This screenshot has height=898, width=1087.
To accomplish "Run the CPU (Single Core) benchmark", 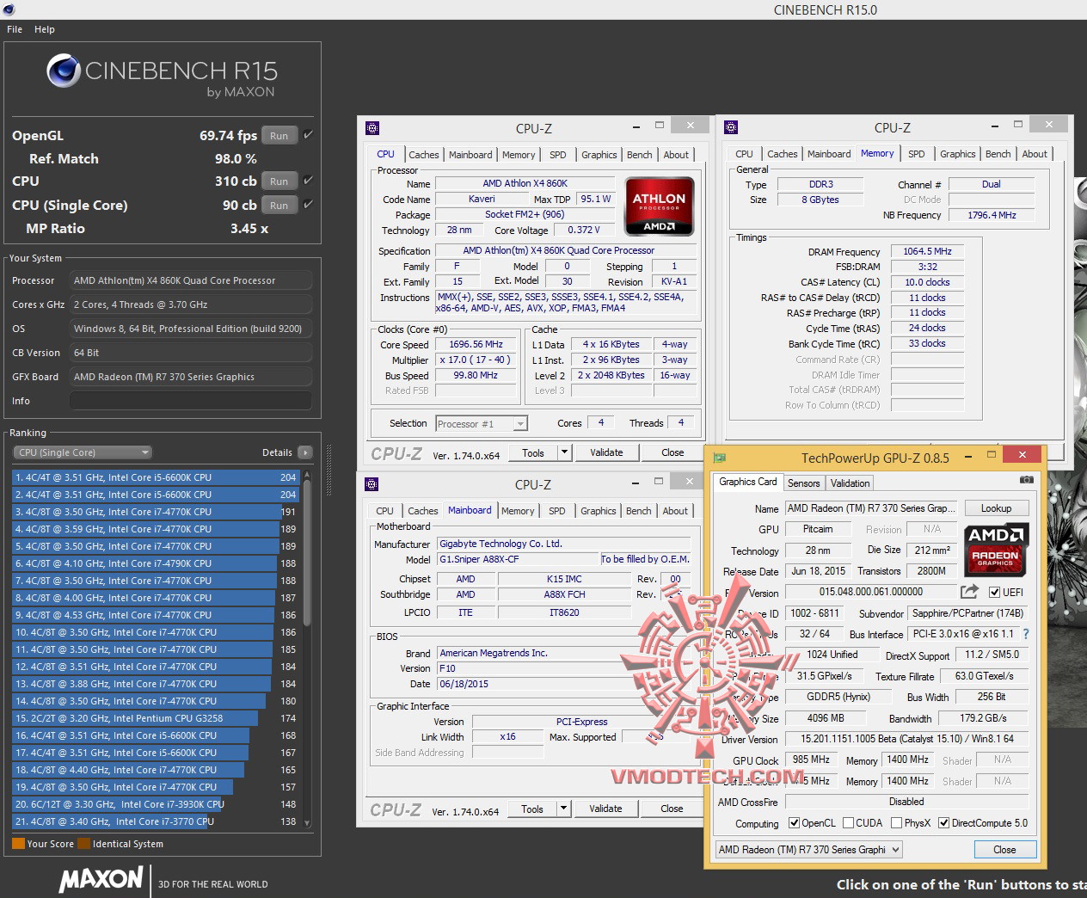I will coord(279,205).
